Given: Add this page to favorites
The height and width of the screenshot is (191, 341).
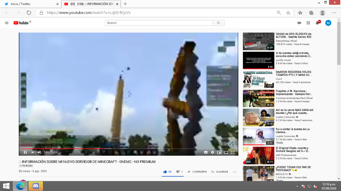Looking at the screenshot, I should click(288, 13).
